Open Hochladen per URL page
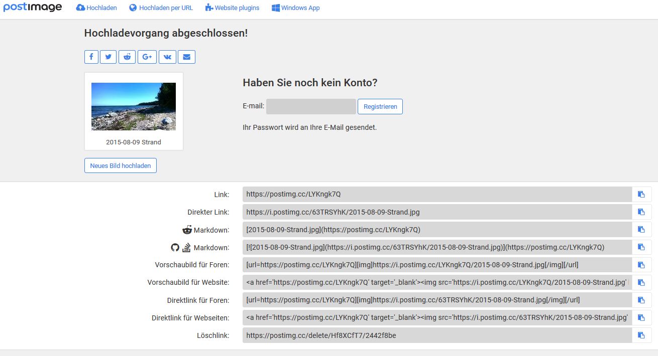The width and height of the screenshot is (658, 356). (161, 8)
